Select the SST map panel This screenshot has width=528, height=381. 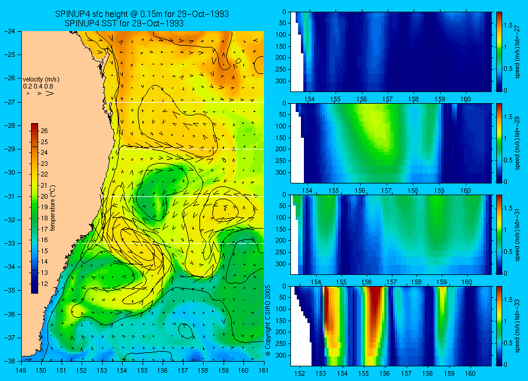pyautogui.click(x=143, y=196)
